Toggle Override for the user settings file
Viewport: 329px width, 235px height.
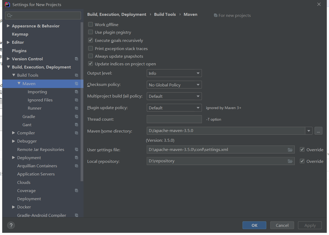[302, 149]
